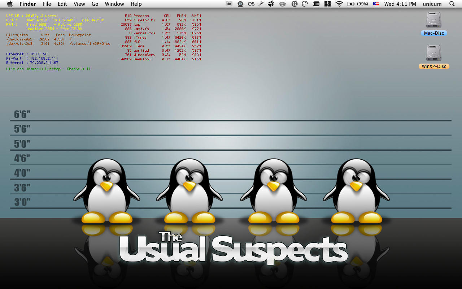Click the UPTIME line on desktop
Viewport: 462px width, 289px height.
pos(32,16)
